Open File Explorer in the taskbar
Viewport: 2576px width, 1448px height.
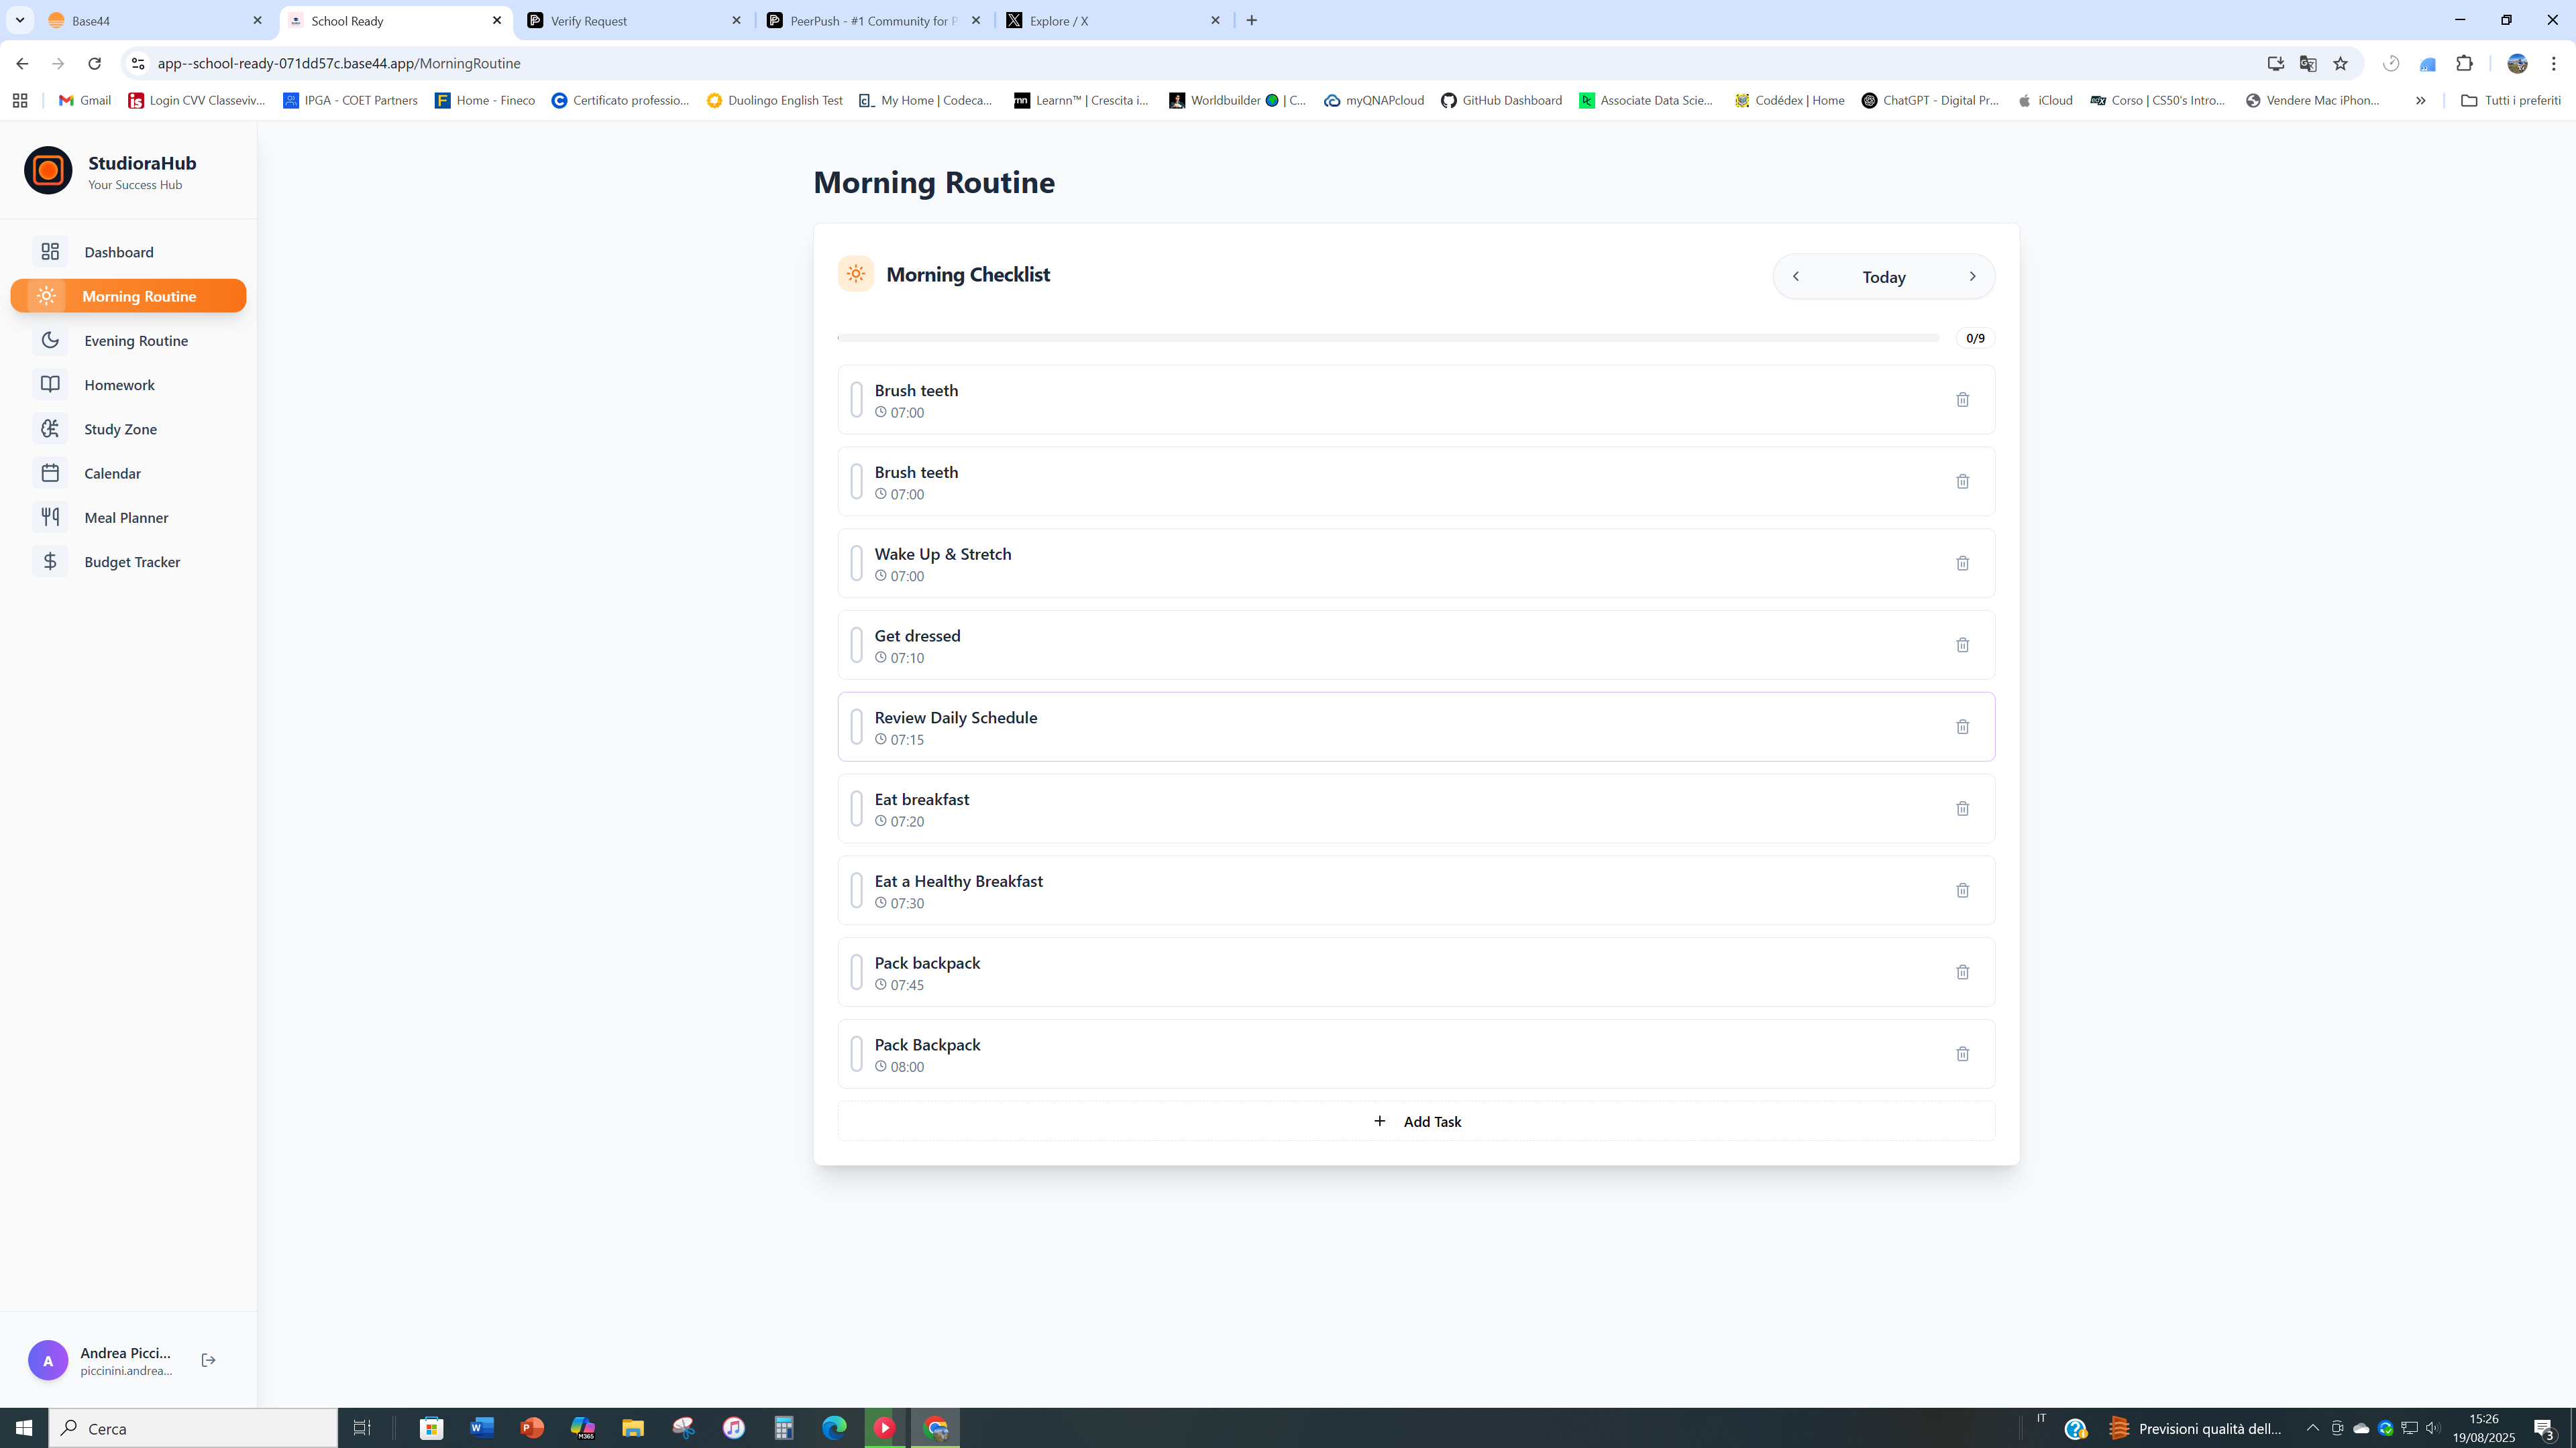pyautogui.click(x=633, y=1428)
